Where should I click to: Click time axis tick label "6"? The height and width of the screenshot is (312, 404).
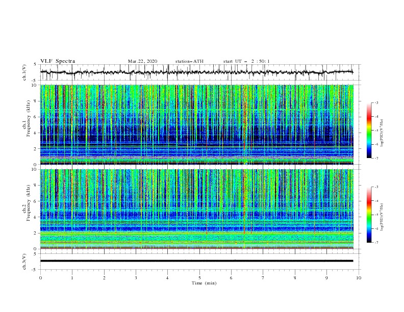pyautogui.click(x=231, y=278)
